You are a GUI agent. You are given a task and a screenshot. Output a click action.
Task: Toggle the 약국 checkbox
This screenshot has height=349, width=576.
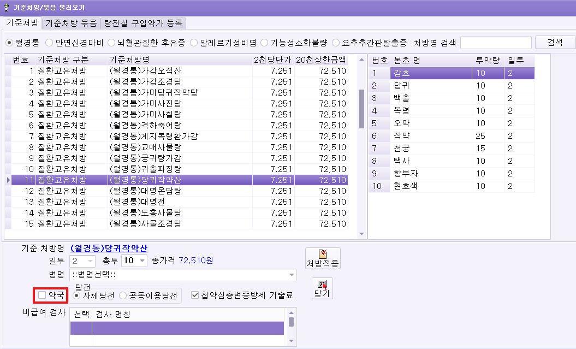42,295
